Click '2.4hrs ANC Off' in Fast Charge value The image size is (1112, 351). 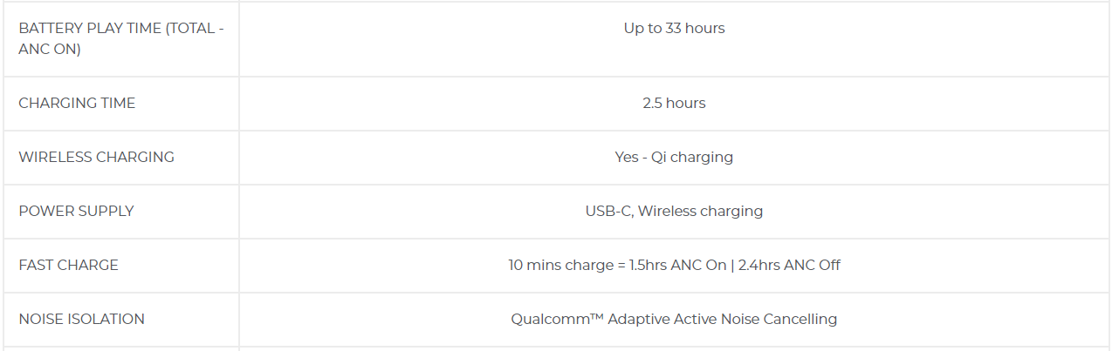click(789, 265)
